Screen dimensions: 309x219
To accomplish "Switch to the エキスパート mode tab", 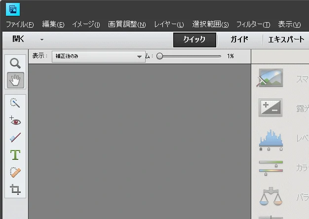I will pos(286,39).
